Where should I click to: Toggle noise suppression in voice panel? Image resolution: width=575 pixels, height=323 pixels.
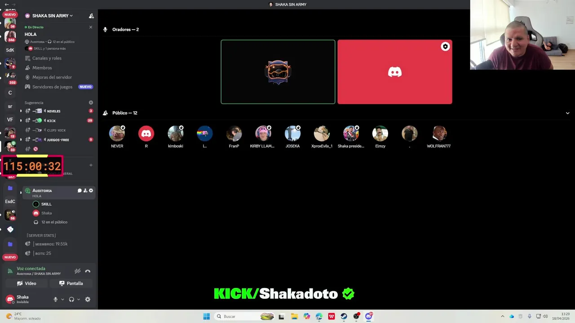(x=78, y=271)
